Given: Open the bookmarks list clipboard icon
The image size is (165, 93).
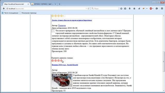Looking at the screenshot, I should [125, 9].
